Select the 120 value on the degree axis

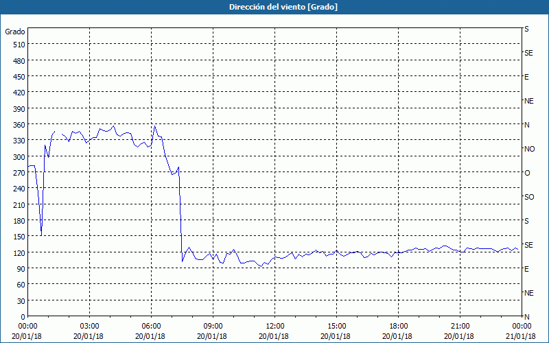19,252
